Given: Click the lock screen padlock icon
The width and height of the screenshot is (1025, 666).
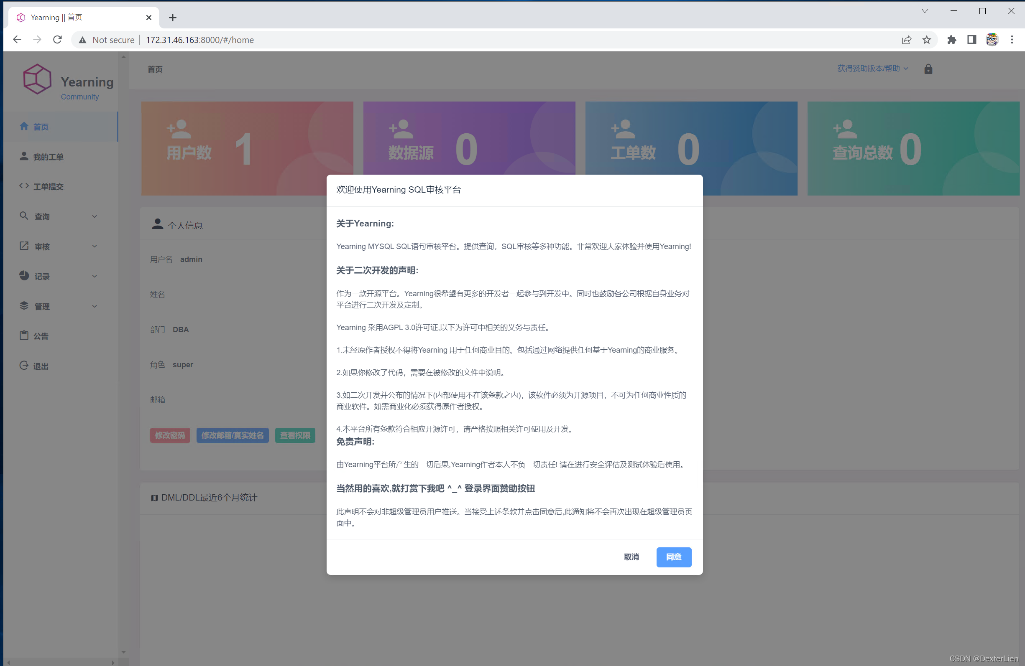Looking at the screenshot, I should [928, 69].
